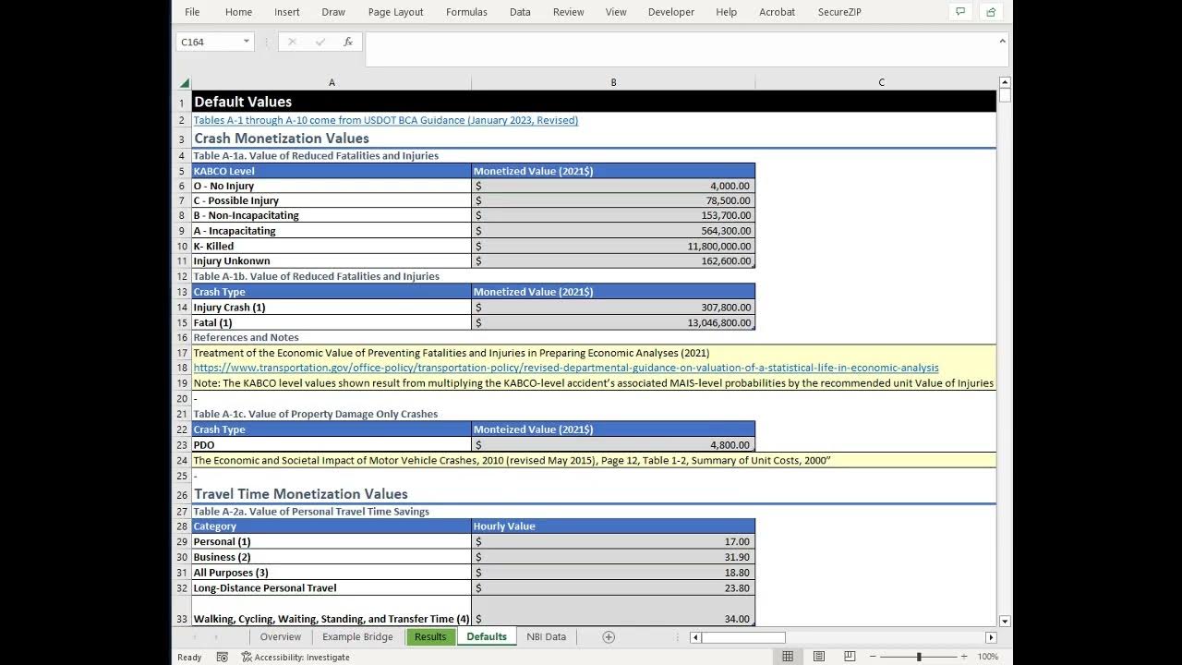1182x665 pixels.
Task: Open Accessibility: Investigate status item
Action: [x=295, y=657]
